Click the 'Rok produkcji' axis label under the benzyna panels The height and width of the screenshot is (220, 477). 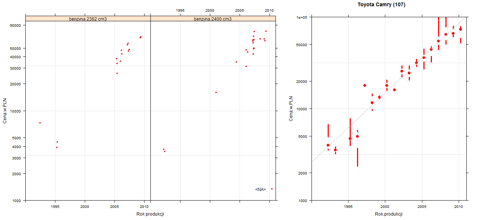click(x=150, y=214)
